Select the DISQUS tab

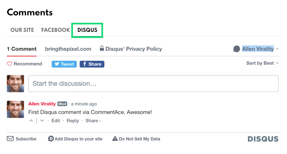click(87, 30)
